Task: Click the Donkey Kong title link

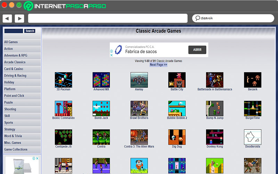Action: coord(215,147)
